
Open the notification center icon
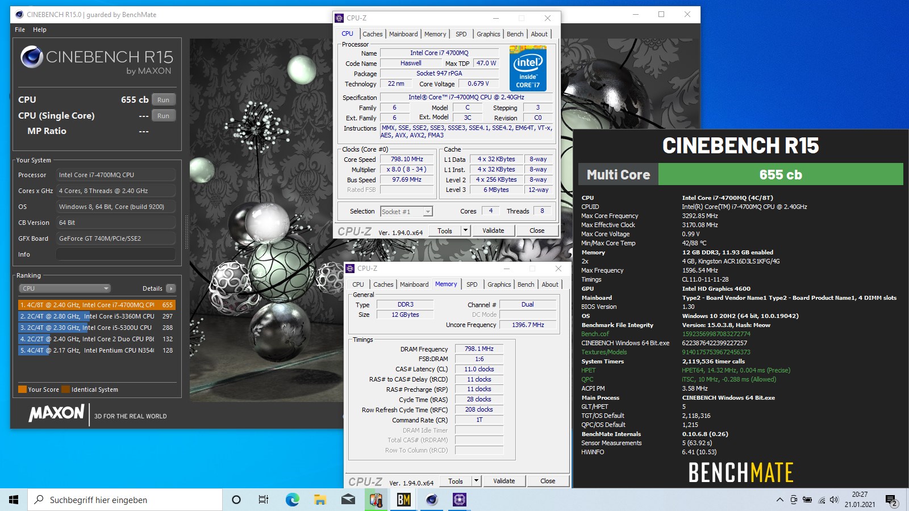[x=891, y=500]
